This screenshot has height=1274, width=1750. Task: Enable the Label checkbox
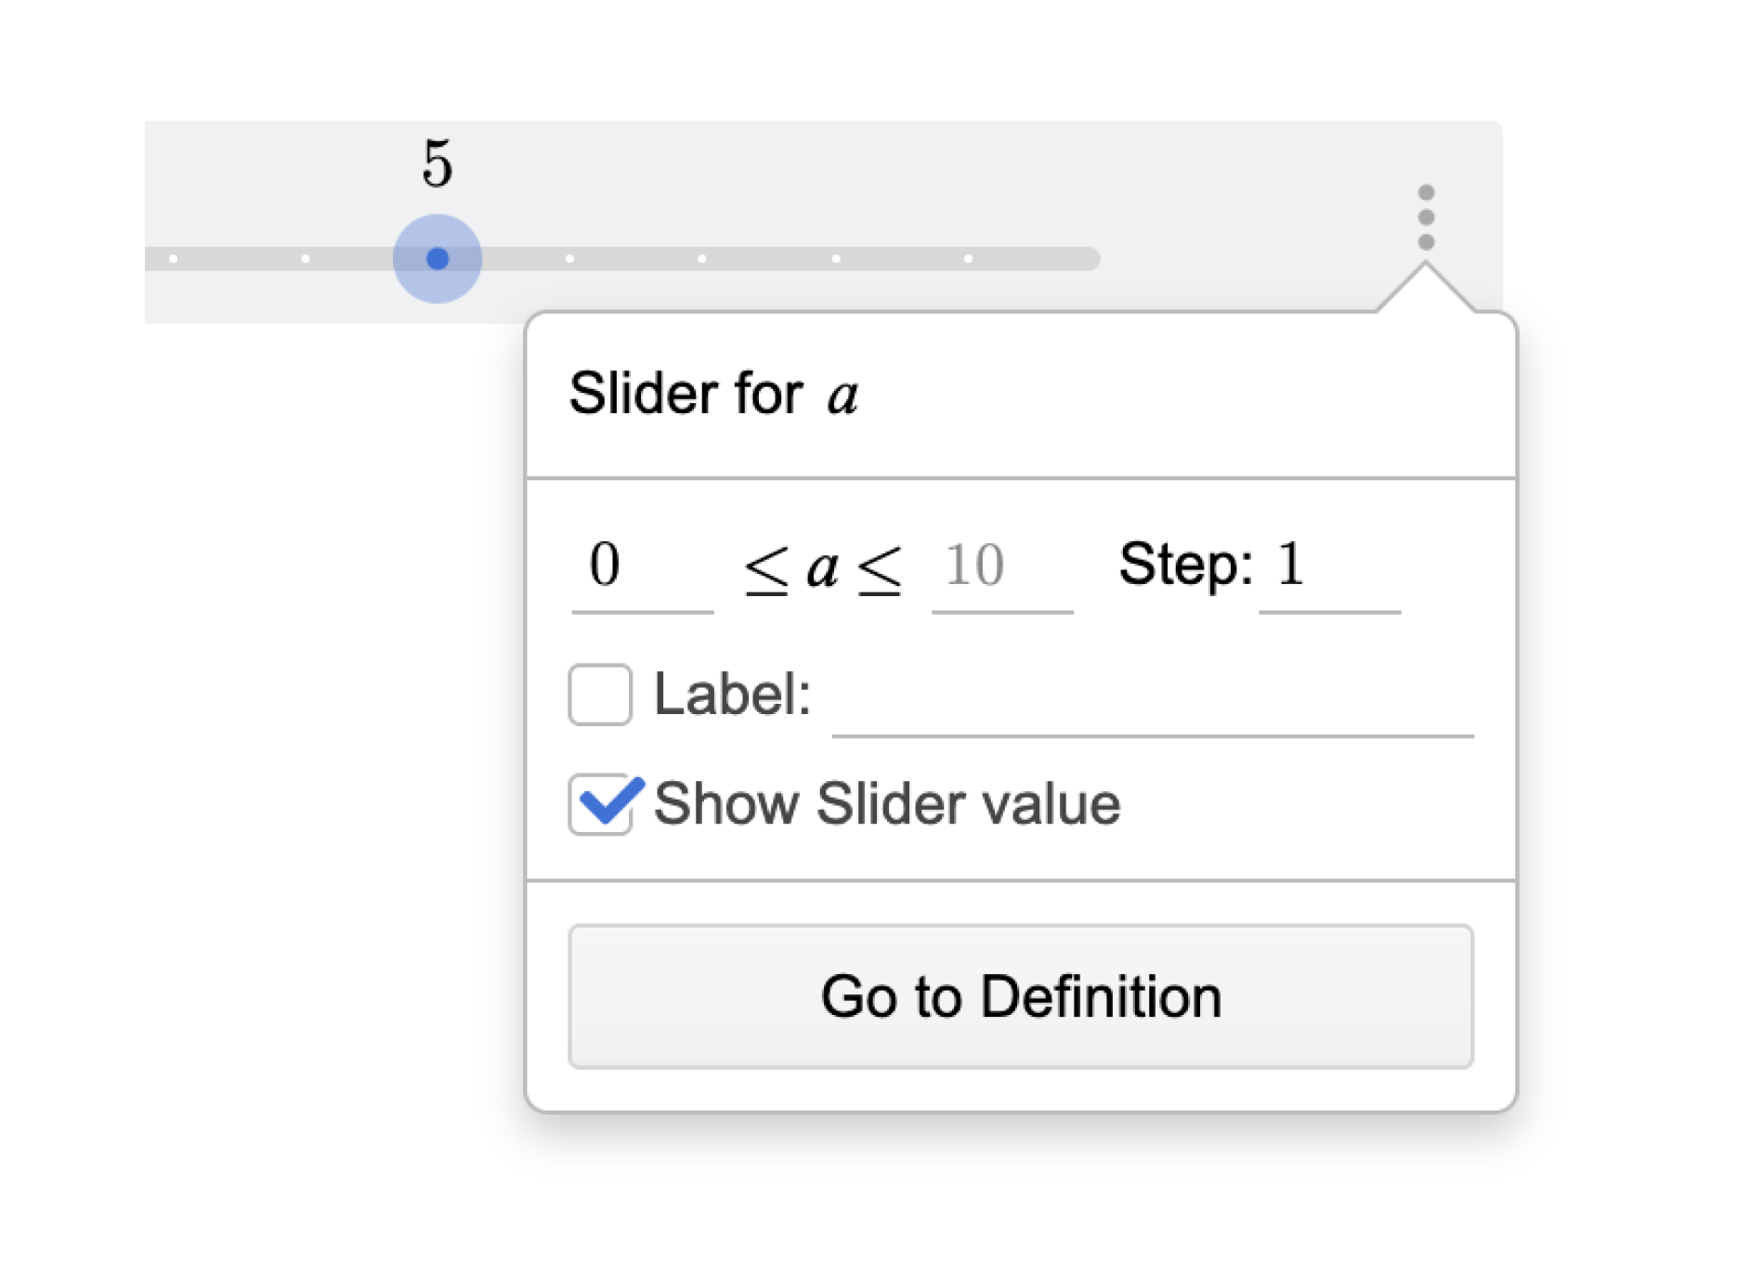click(600, 694)
